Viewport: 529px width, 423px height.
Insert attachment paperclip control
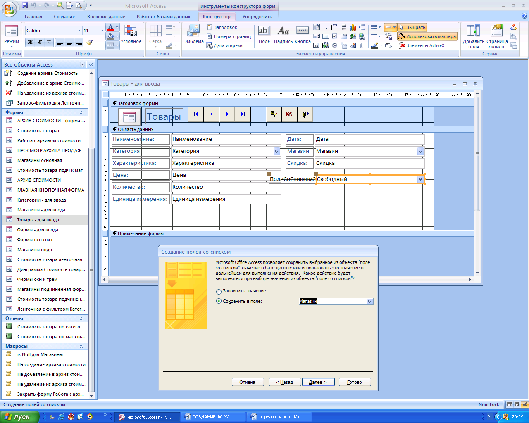pyautogui.click(x=362, y=45)
